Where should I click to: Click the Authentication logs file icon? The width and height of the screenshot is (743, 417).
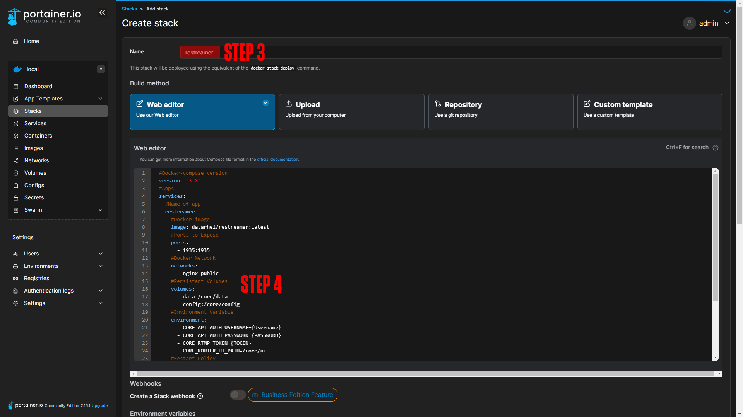(x=15, y=291)
